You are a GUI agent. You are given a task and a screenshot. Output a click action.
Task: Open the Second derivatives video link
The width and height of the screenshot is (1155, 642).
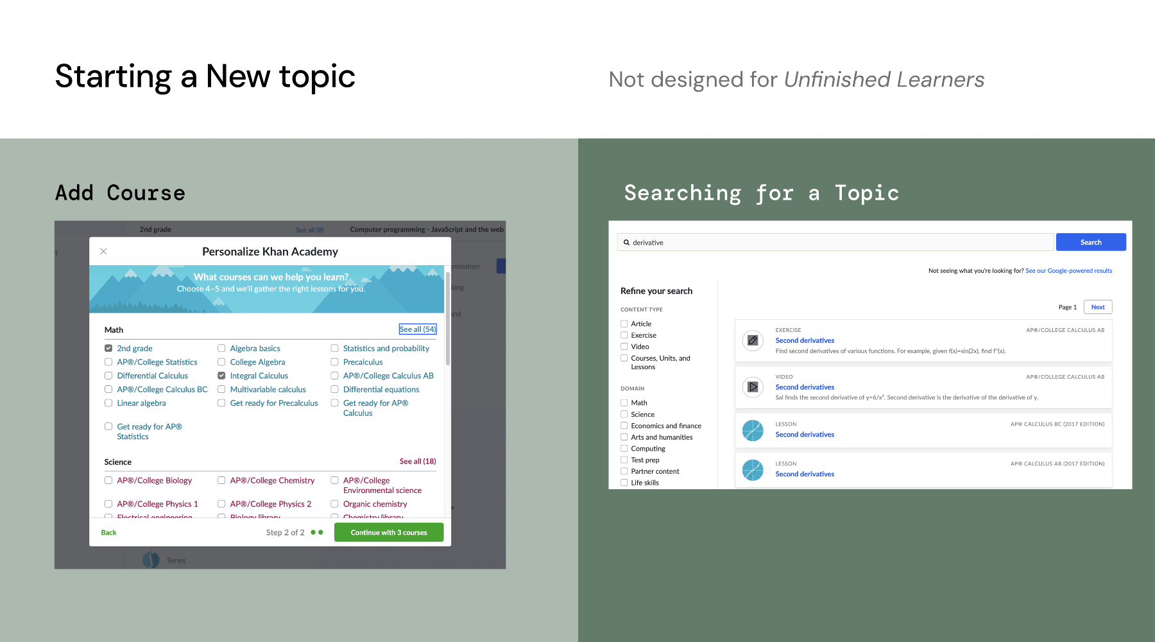805,387
